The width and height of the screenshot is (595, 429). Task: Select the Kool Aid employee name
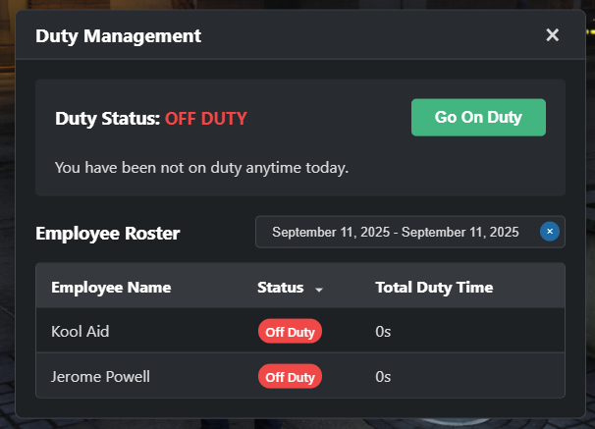pyautogui.click(x=81, y=332)
